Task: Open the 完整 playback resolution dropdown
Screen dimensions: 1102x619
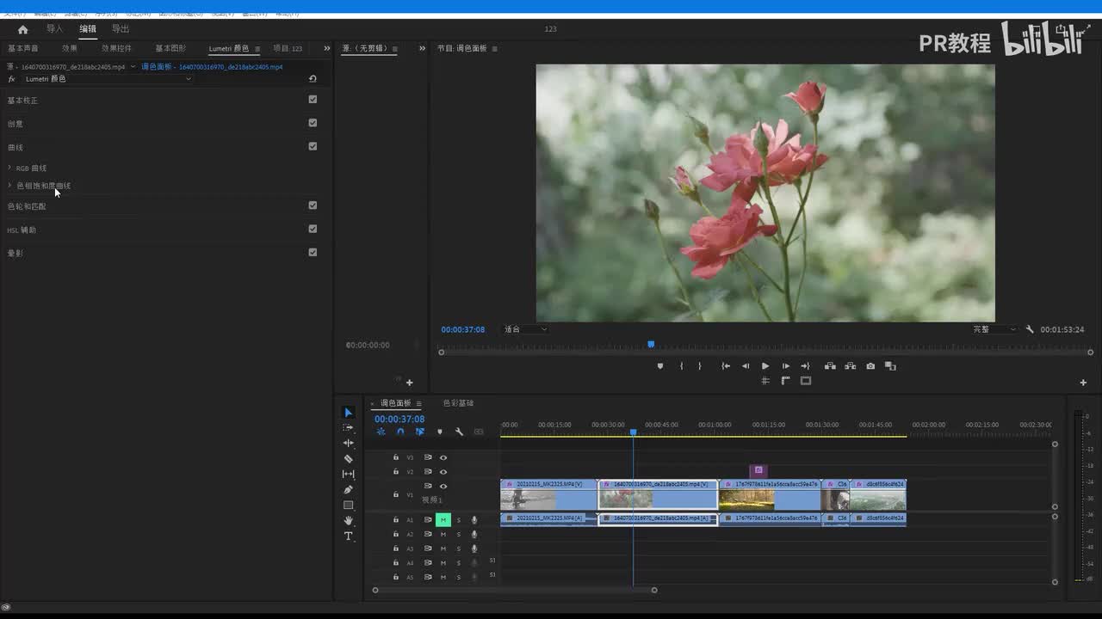Action: click(x=994, y=329)
